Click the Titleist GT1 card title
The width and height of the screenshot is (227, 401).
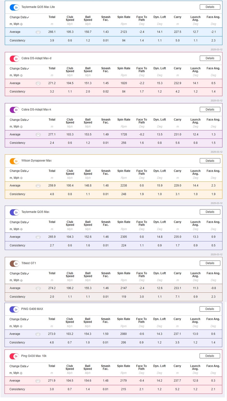[x=29, y=263]
